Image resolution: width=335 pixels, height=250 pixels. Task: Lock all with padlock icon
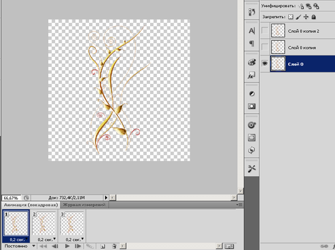[x=314, y=17]
